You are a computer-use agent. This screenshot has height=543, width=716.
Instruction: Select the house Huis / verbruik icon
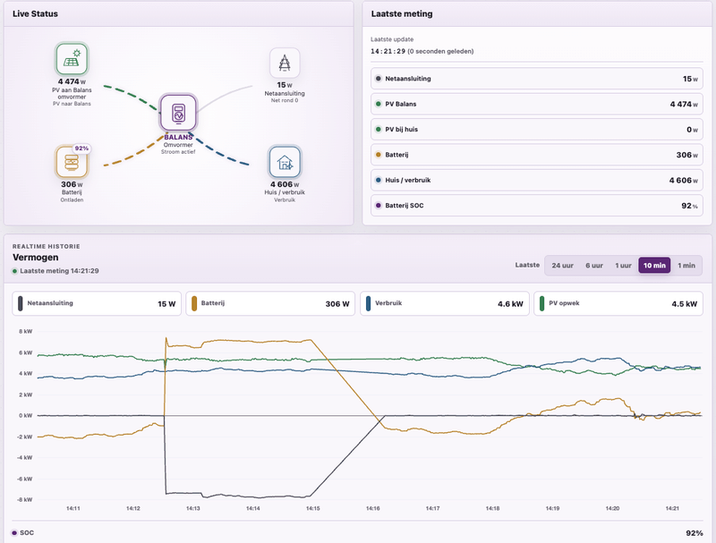point(285,162)
